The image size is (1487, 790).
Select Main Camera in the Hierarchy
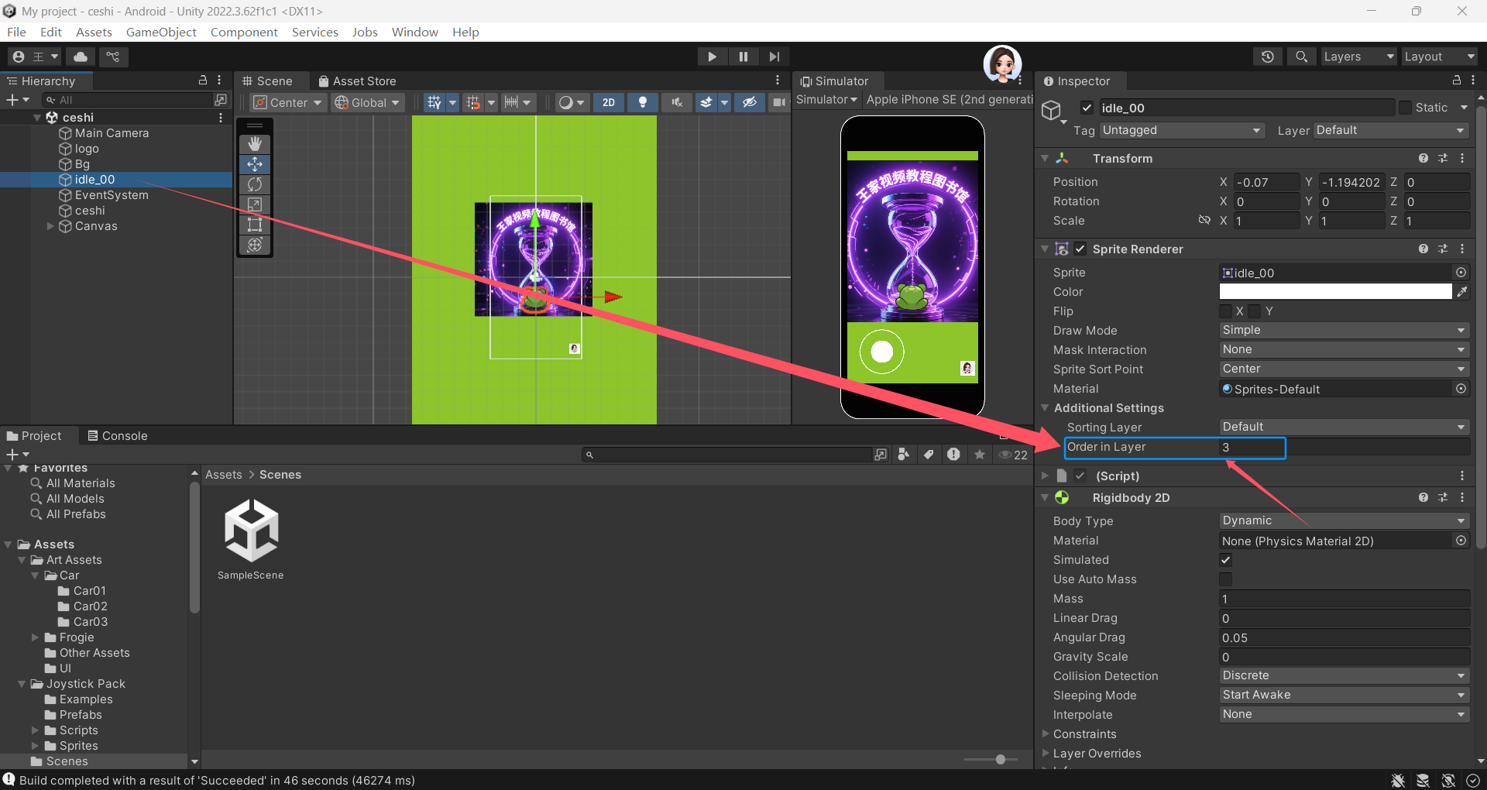tap(112, 133)
